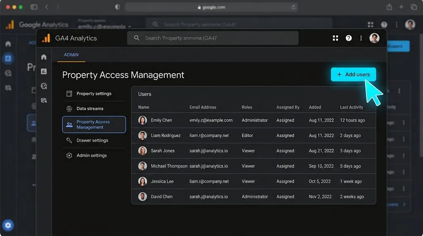The image size is (423, 236).
Task: Click Liam Rodriguez's avatar in Users table
Action: [143, 135]
